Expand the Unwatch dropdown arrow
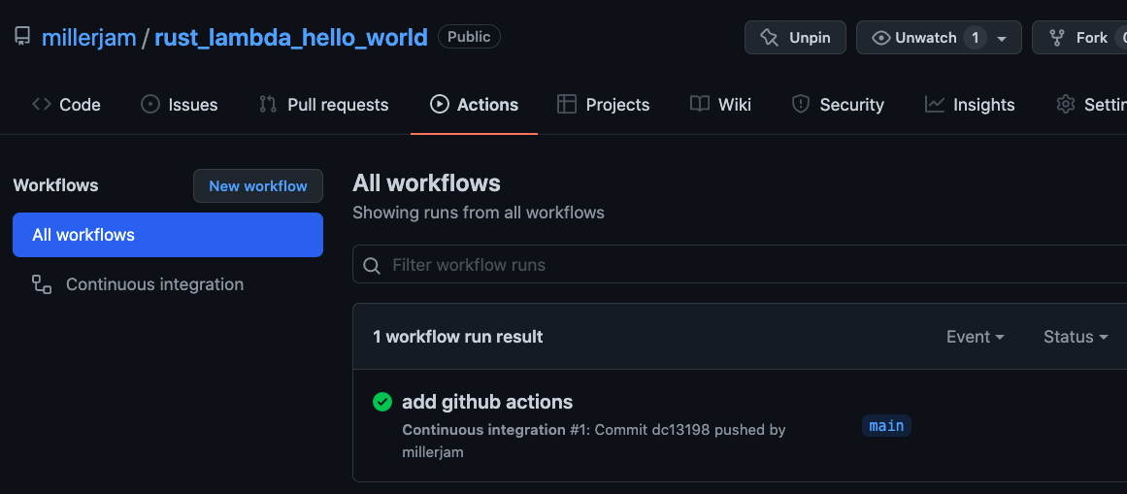This screenshot has width=1127, height=494. coord(1002,38)
